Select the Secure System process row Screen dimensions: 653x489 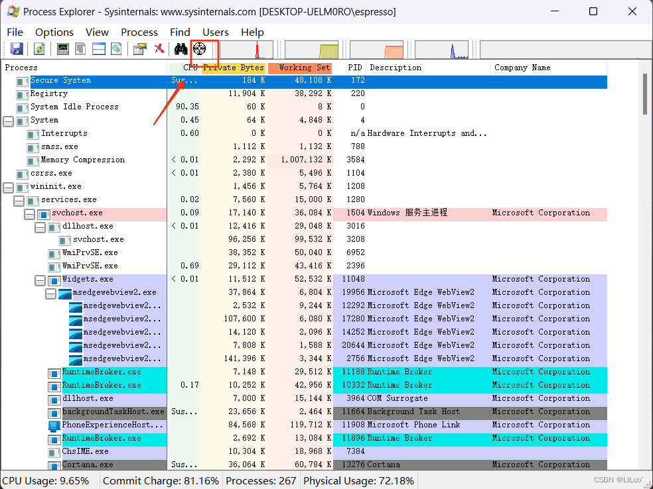[304, 82]
